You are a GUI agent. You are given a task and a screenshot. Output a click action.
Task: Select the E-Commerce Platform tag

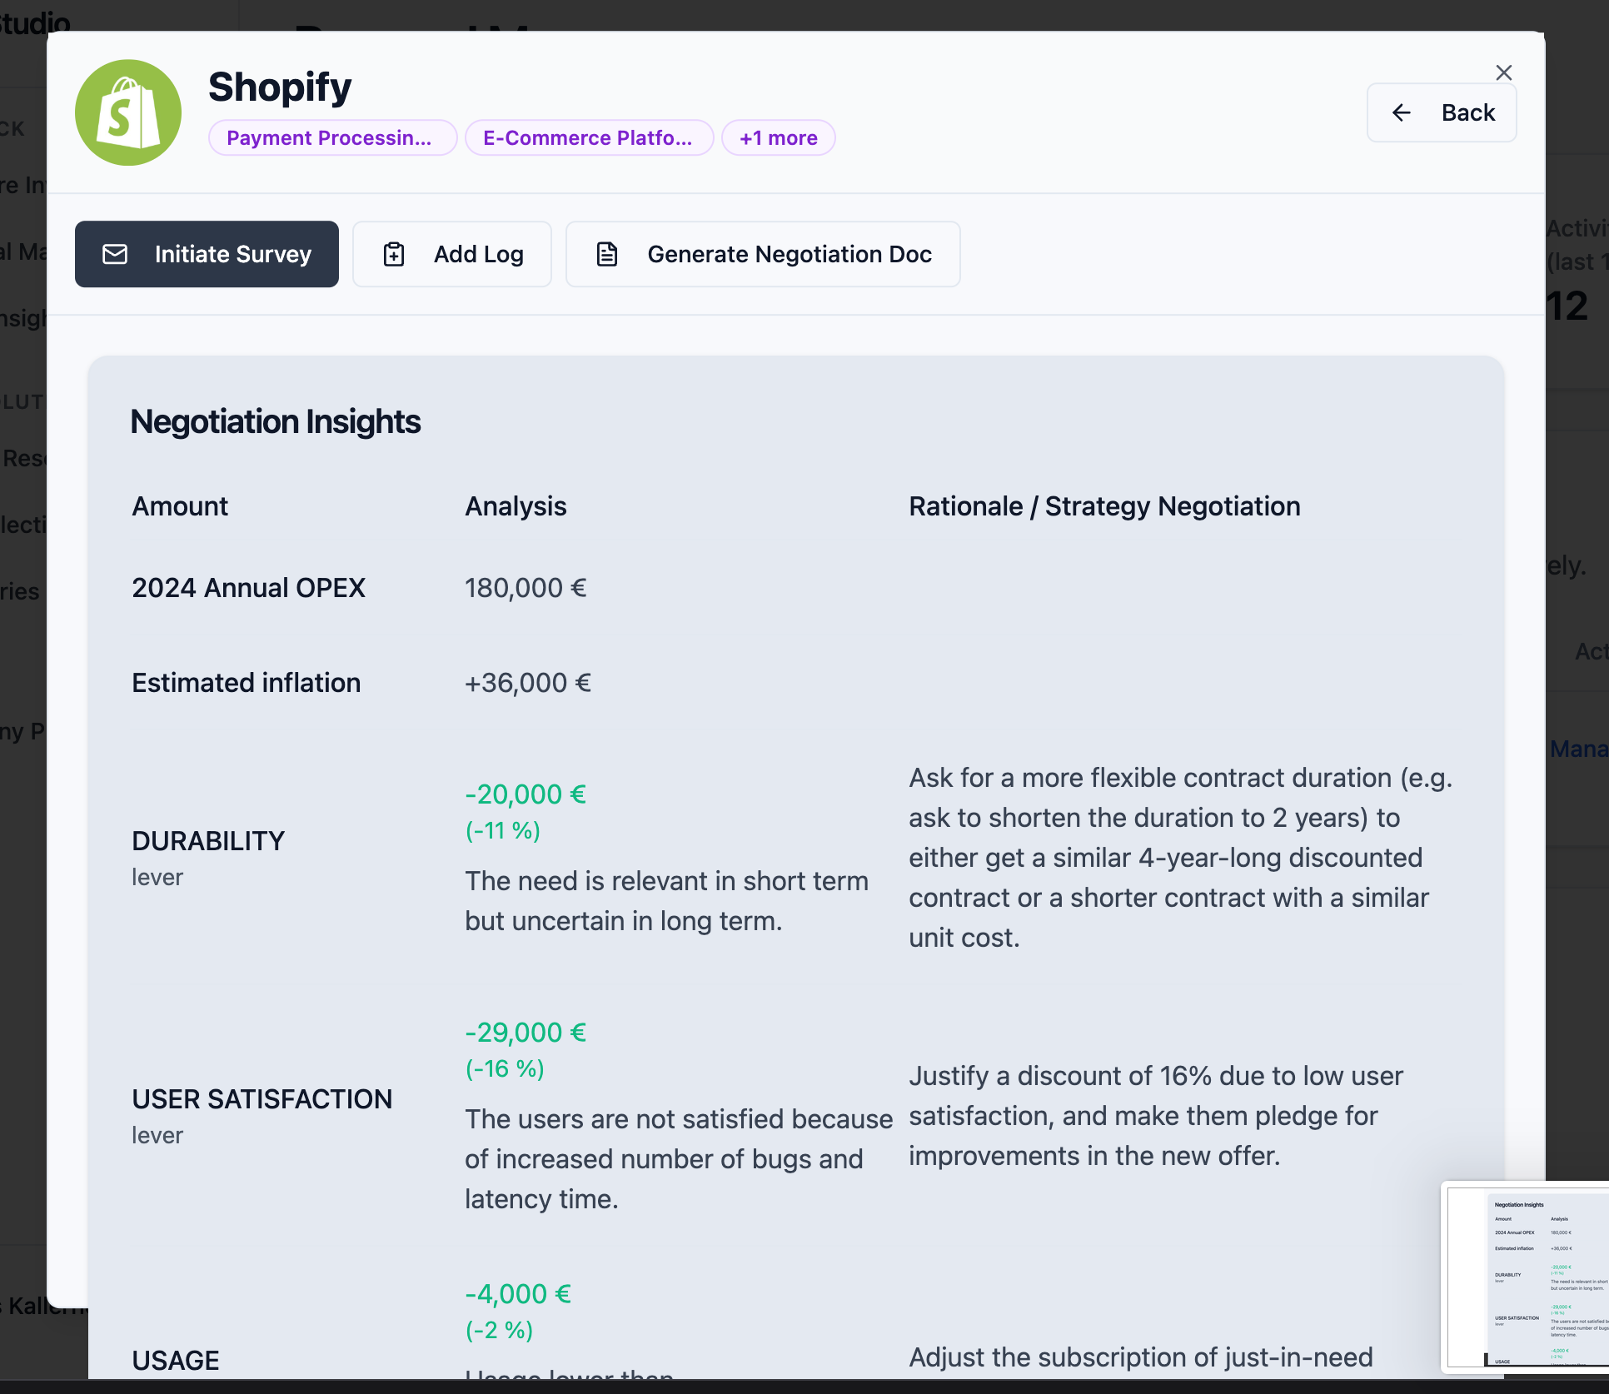(589, 137)
